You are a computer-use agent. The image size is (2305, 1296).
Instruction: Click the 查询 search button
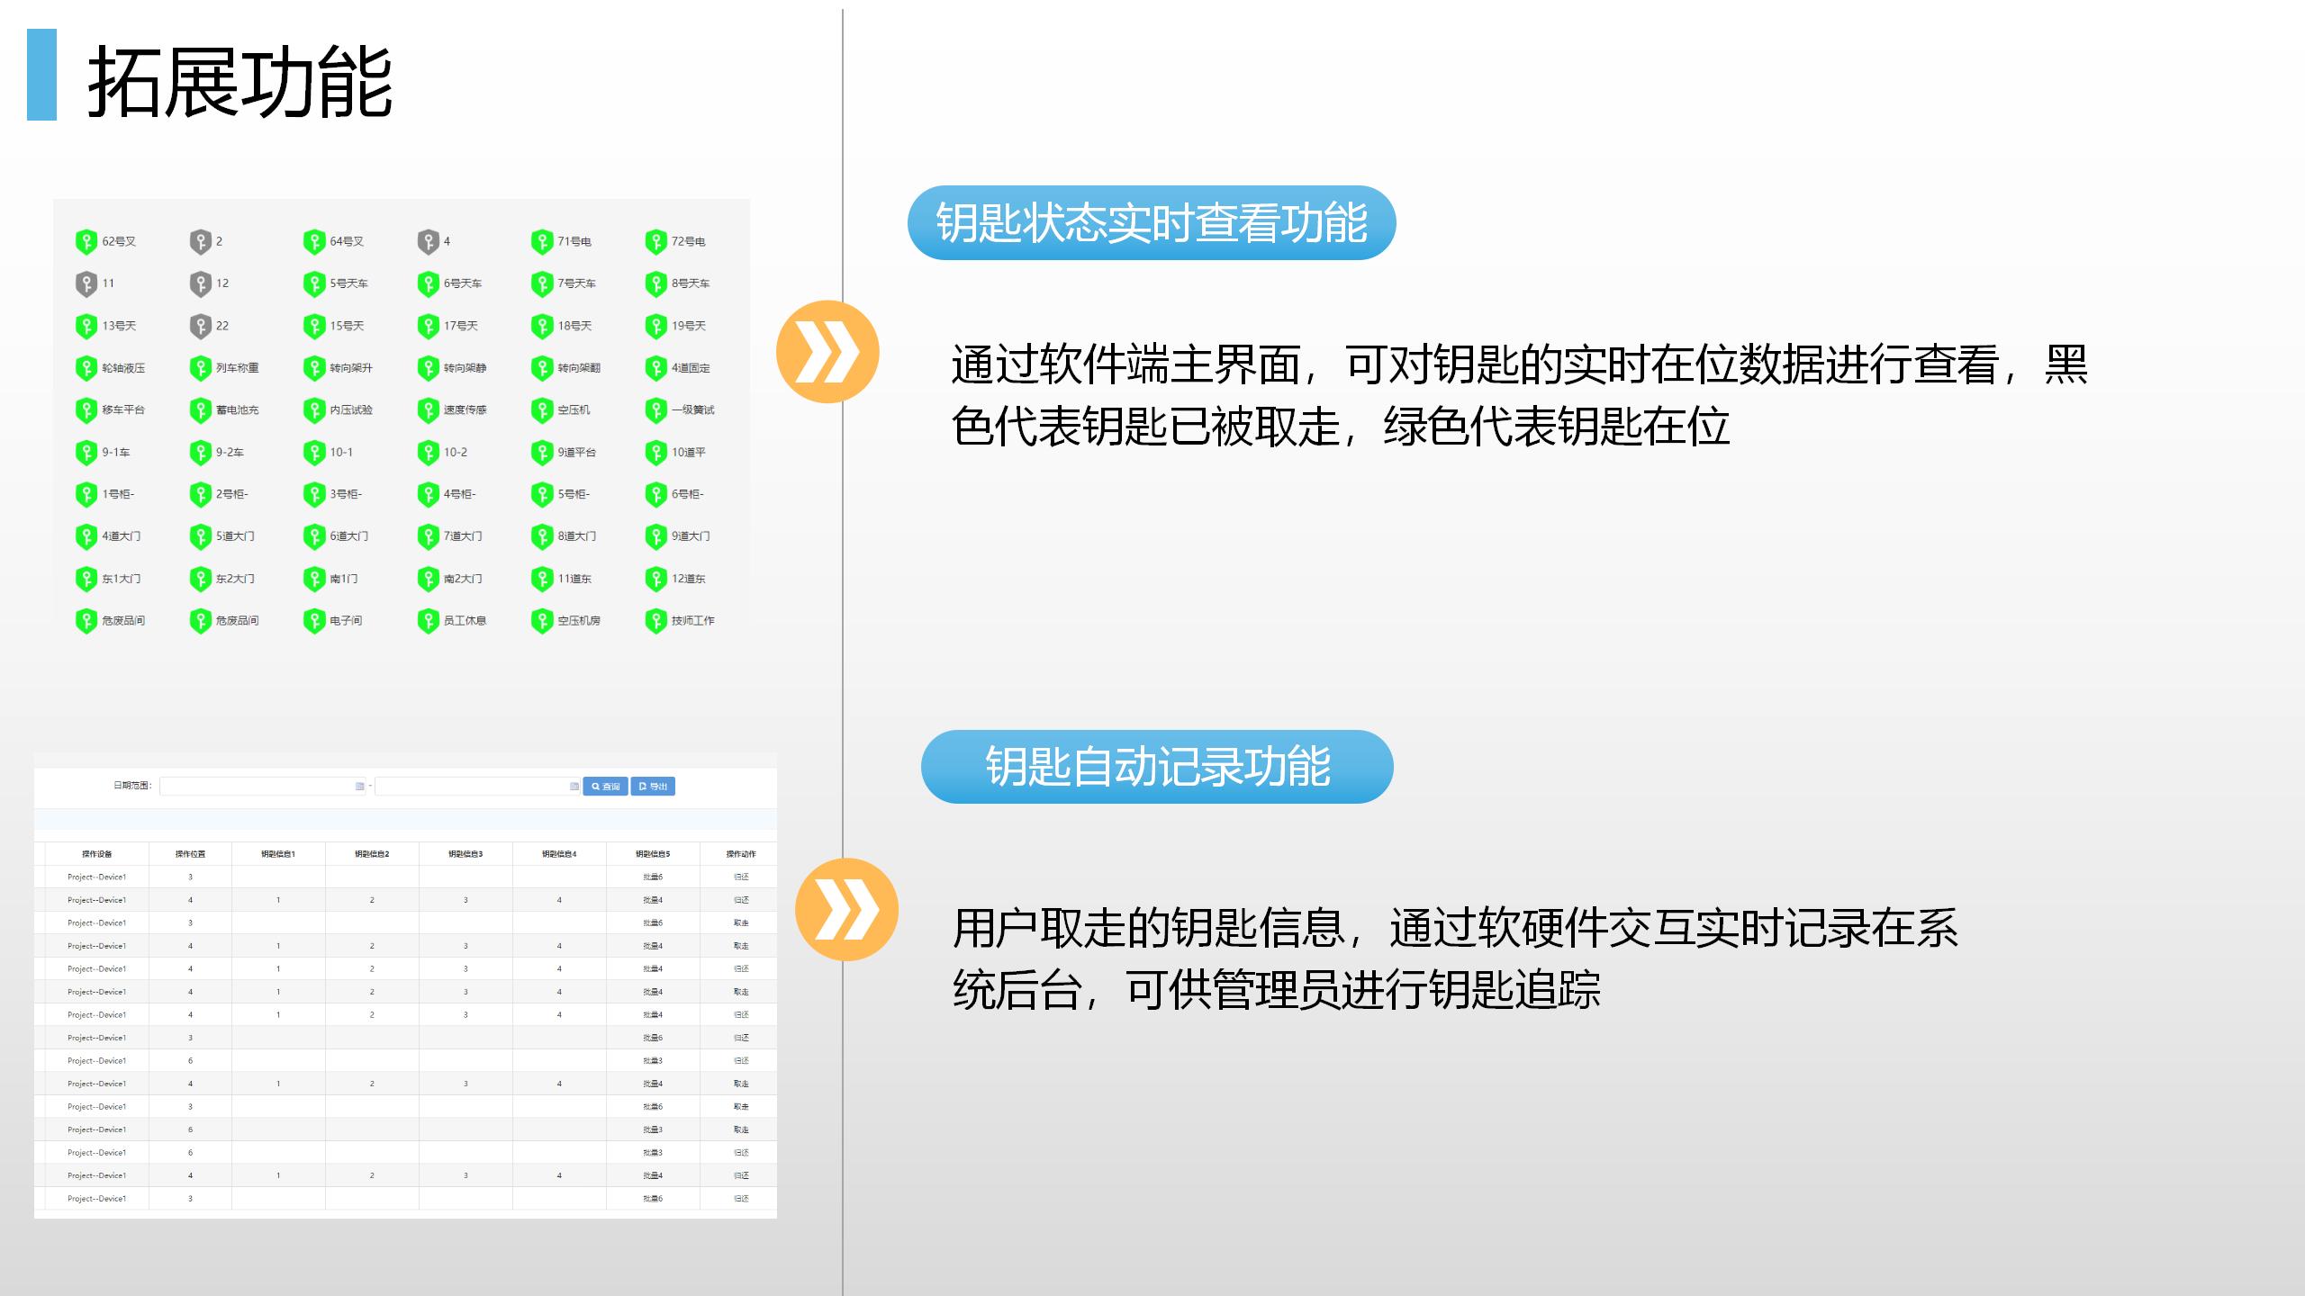[605, 787]
